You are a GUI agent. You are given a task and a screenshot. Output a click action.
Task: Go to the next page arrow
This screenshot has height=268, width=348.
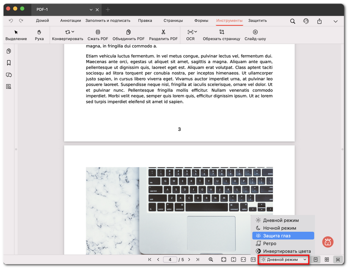(189, 260)
